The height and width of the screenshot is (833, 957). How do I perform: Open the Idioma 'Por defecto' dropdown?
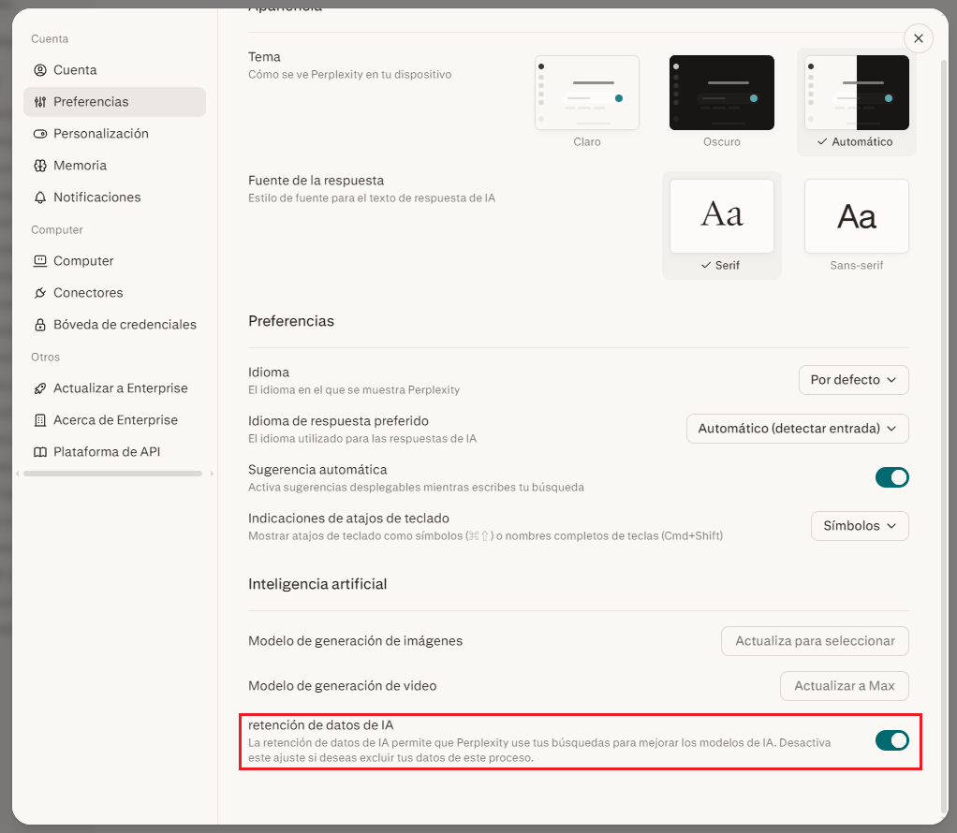click(853, 380)
